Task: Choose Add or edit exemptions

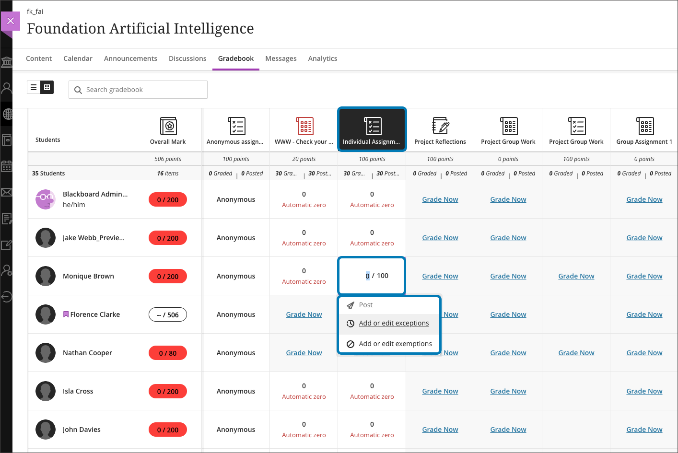Action: tap(395, 344)
